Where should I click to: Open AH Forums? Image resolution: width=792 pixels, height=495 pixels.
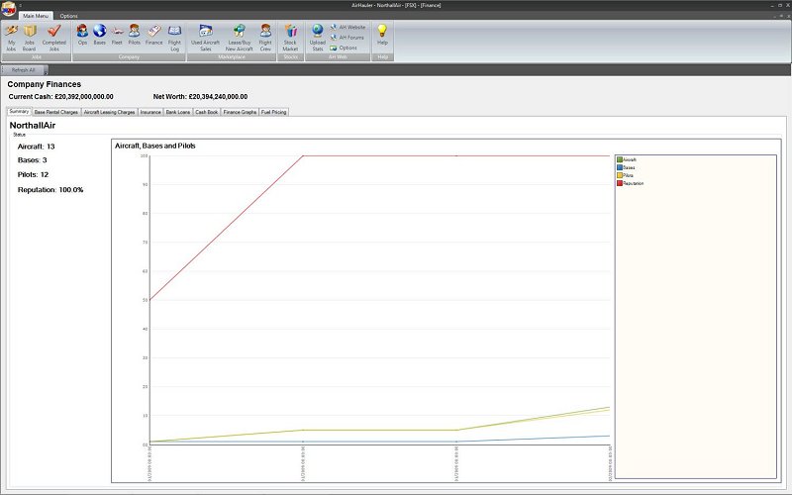[347, 38]
